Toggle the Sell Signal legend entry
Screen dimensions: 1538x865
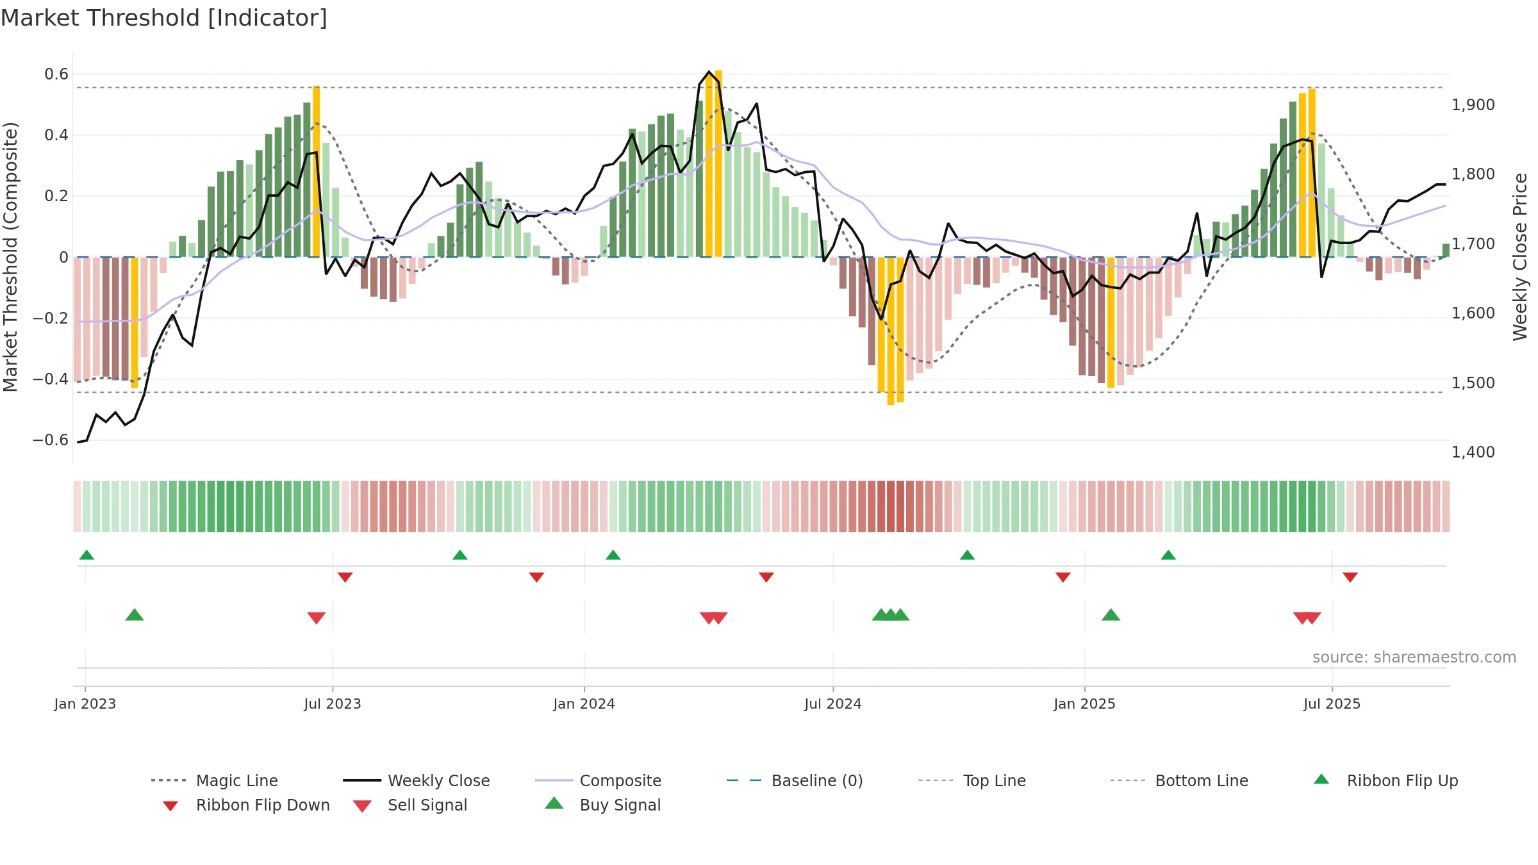[x=410, y=805]
